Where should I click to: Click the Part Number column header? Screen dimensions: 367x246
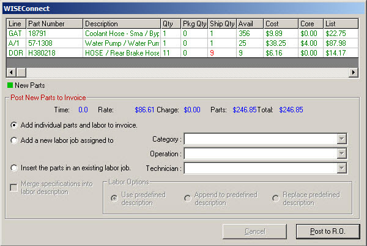pos(54,24)
